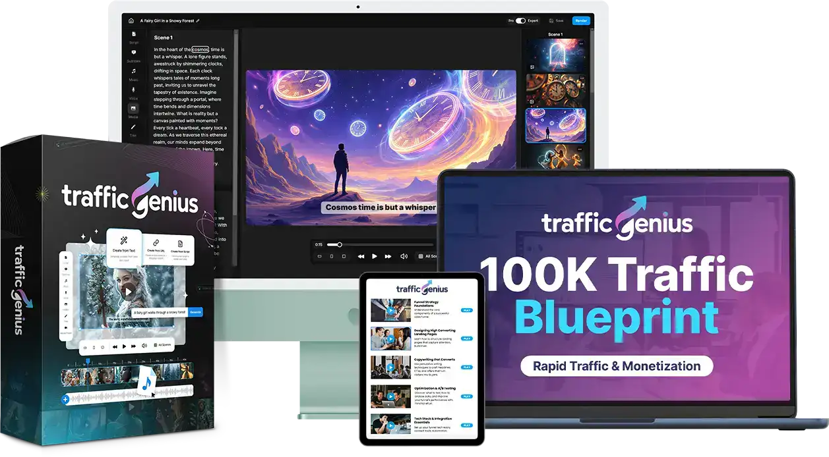Screen dimensions: 829x457
Task: Render the video with blue Render button
Action: (581, 20)
